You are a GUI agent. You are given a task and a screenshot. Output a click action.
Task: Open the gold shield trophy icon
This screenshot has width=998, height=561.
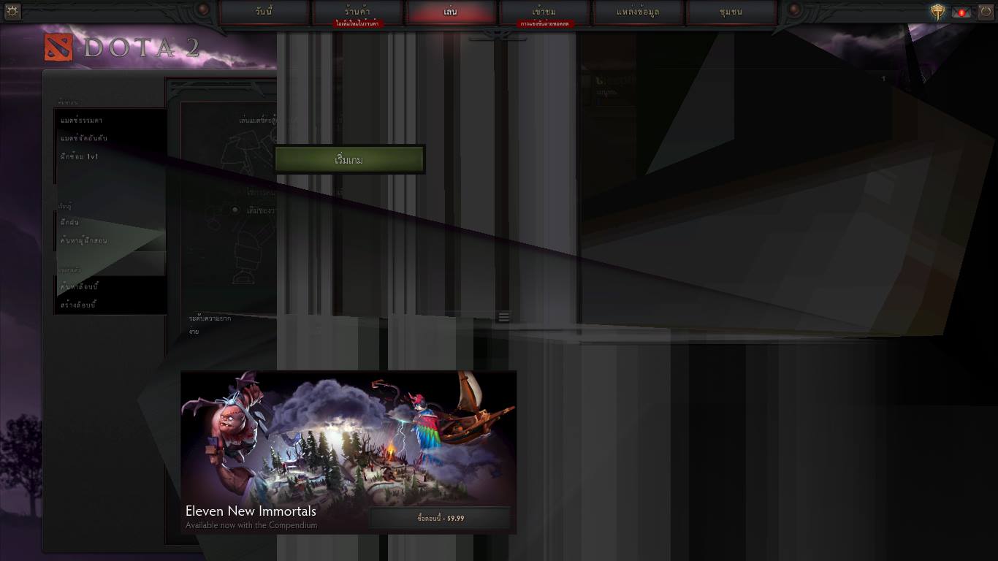[x=938, y=12]
